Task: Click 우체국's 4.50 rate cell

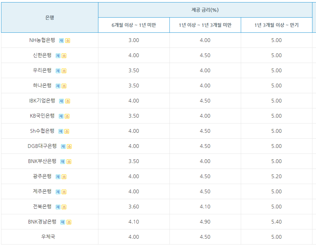Action: 205,237
